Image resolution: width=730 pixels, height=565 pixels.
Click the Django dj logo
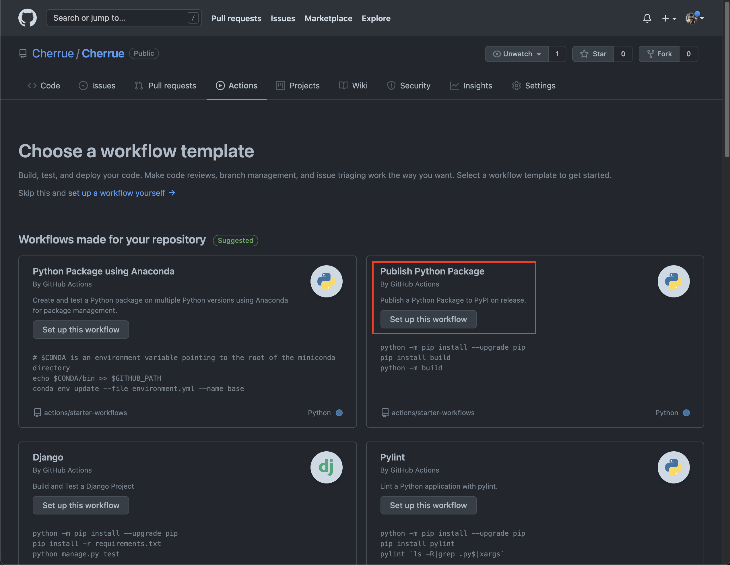(x=326, y=467)
